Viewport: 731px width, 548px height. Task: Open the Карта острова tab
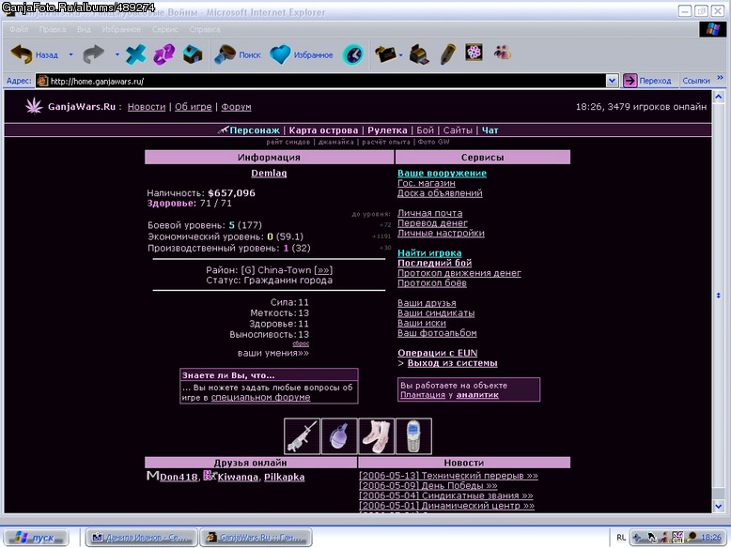323,130
